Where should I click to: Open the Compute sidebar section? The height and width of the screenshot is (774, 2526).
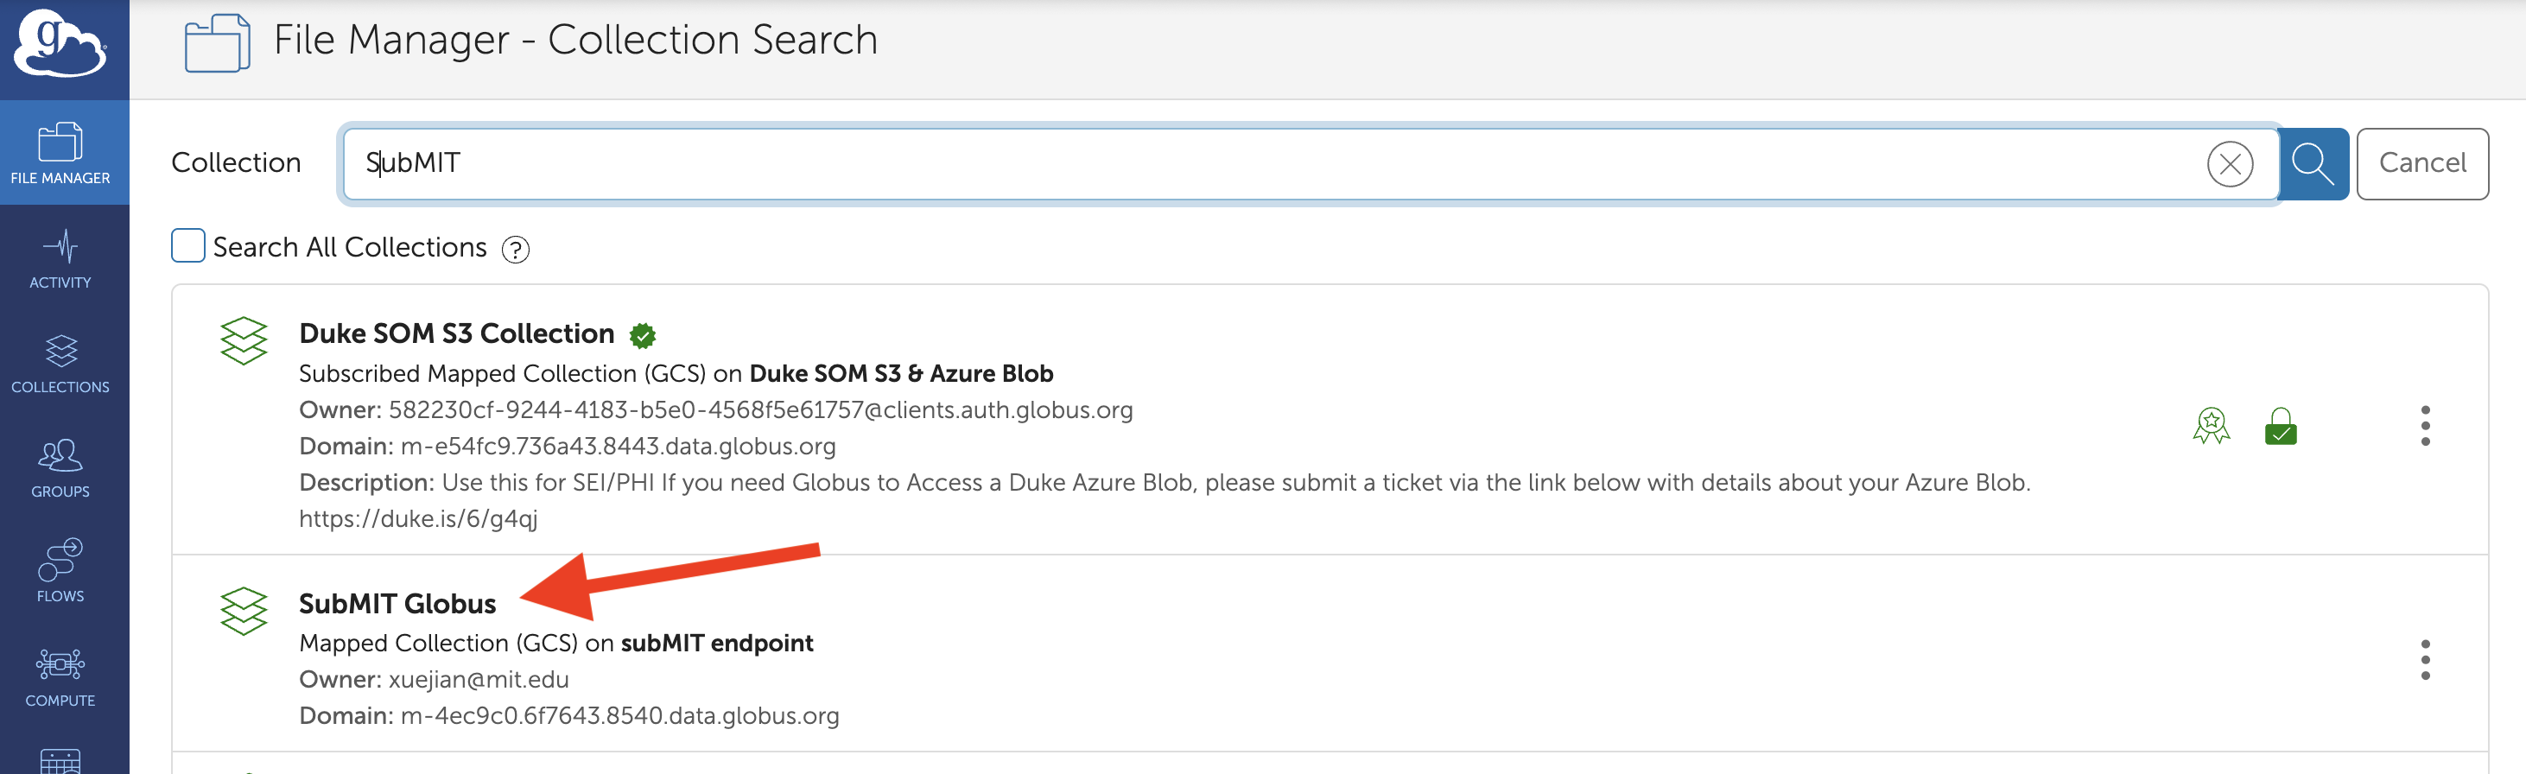click(60, 677)
